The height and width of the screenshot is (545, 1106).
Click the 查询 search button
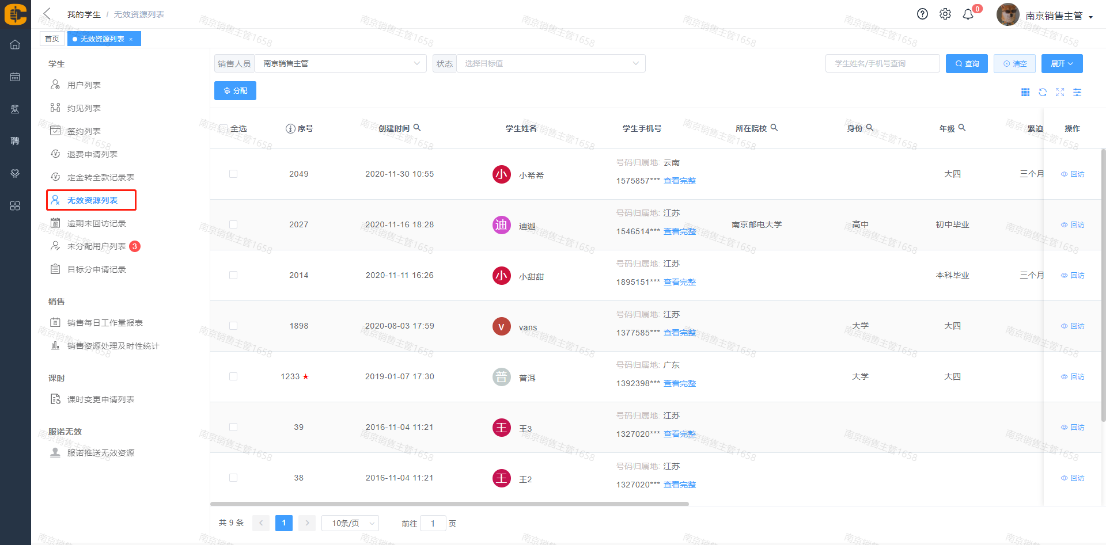pos(967,63)
